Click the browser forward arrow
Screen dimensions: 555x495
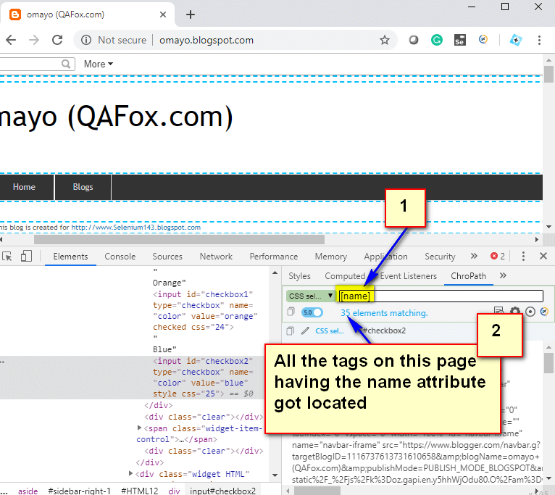(x=34, y=40)
